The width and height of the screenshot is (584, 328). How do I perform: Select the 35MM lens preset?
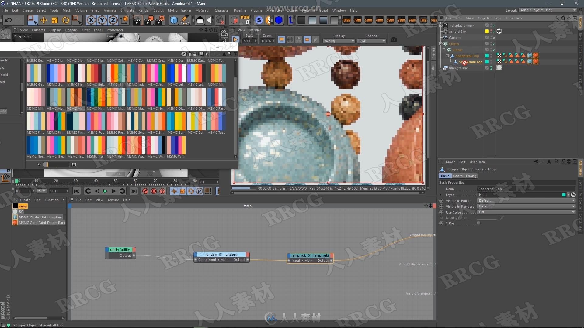tap(391, 20)
